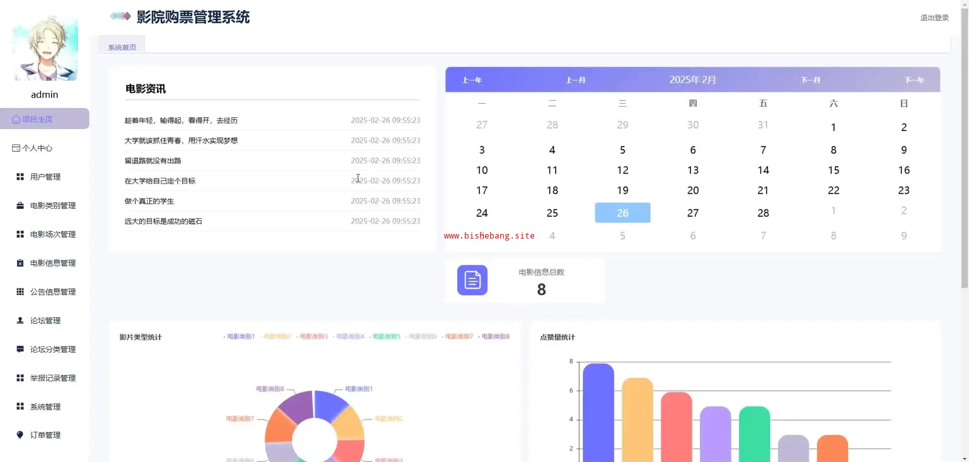Open news item 留退路就没有出路
This screenshot has width=969, height=462.
(x=153, y=161)
